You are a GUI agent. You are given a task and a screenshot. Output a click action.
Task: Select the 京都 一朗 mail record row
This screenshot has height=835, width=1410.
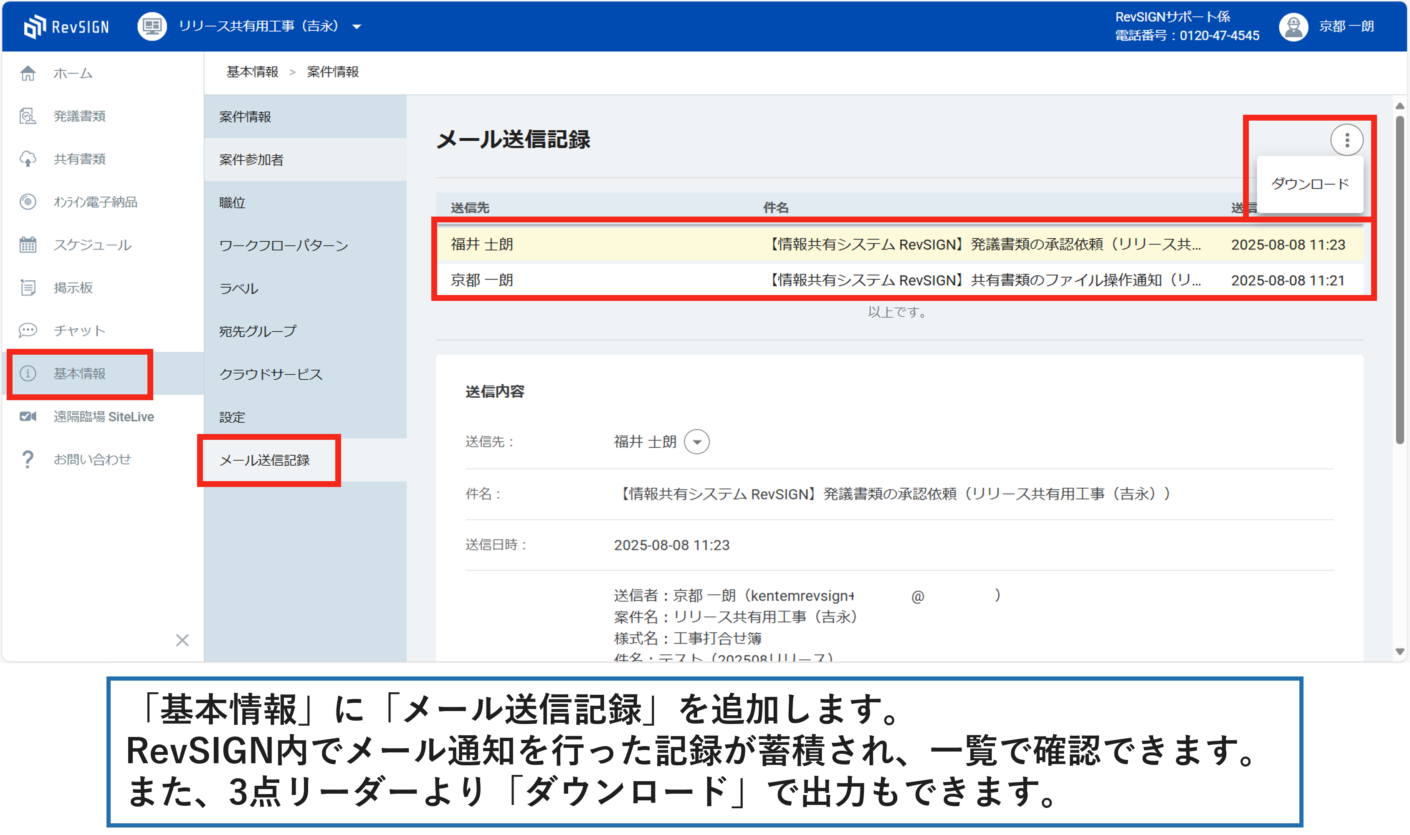pos(899,280)
